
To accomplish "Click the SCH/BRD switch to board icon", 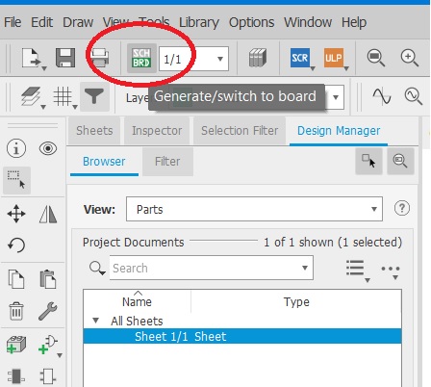I will click(x=141, y=58).
